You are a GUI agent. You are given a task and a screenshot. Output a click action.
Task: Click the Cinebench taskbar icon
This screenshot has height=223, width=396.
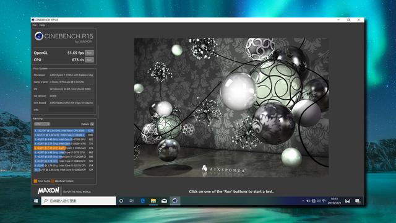click(175, 201)
